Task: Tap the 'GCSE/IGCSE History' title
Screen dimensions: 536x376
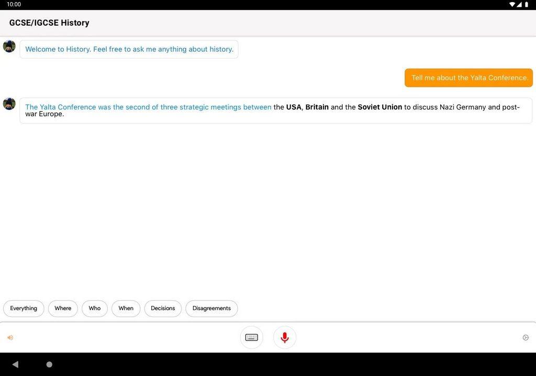Action: click(49, 23)
